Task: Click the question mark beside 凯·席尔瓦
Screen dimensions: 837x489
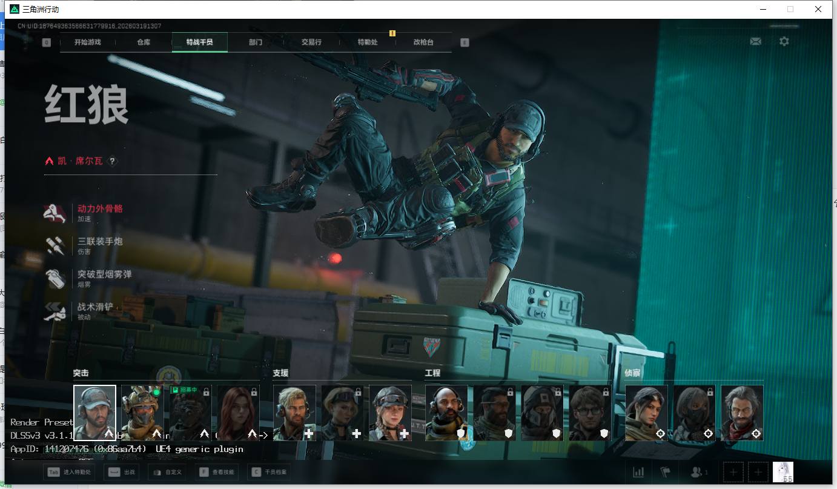Action: pos(112,161)
